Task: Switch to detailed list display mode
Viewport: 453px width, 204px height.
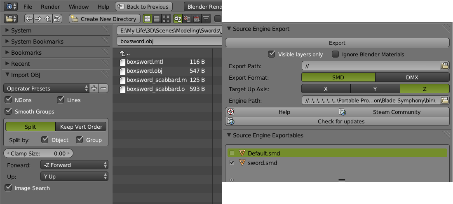Action: click(x=157, y=19)
